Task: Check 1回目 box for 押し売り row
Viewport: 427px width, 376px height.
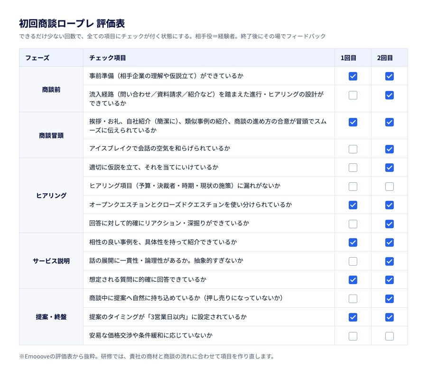Action: point(353,299)
